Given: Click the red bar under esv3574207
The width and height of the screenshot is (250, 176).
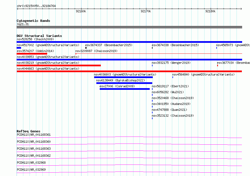Looking at the screenshot, I should click(32, 54).
